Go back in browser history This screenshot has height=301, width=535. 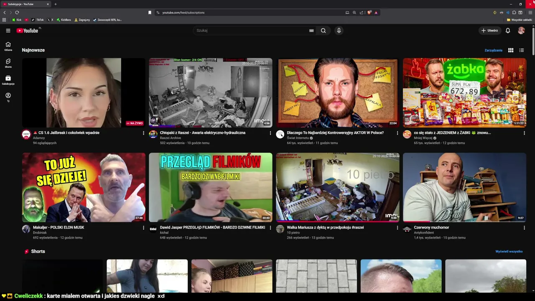pyautogui.click(x=5, y=13)
